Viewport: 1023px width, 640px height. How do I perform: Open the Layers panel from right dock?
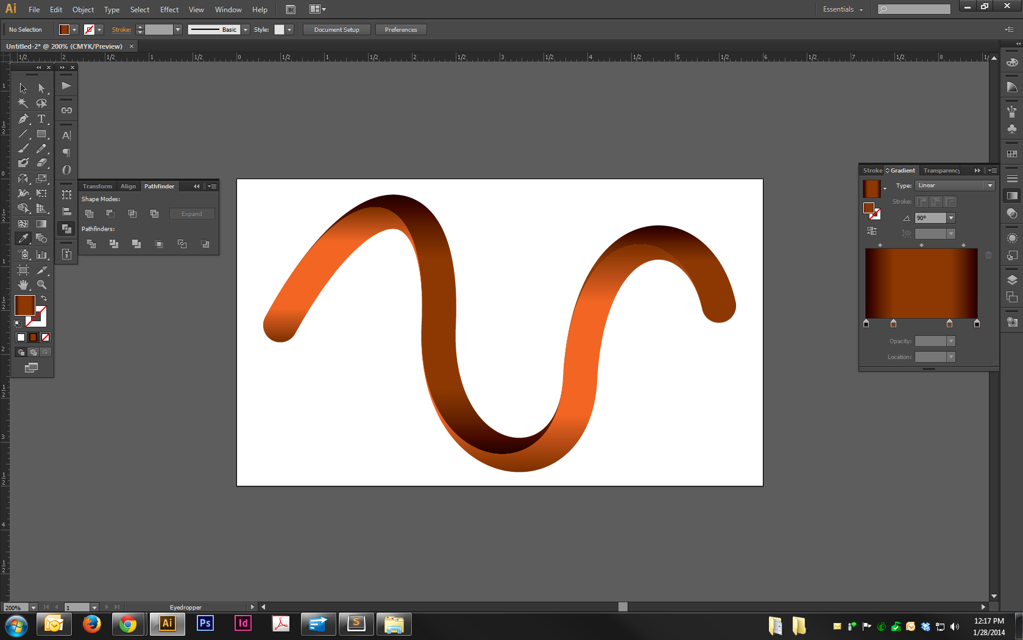coord(1012,280)
